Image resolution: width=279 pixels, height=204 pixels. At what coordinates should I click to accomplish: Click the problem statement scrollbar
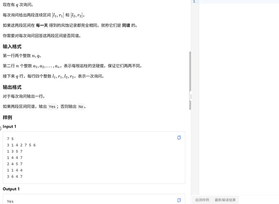[190, 80]
